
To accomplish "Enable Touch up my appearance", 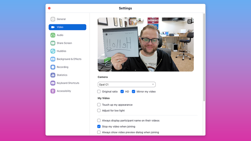I will [x=99, y=105].
